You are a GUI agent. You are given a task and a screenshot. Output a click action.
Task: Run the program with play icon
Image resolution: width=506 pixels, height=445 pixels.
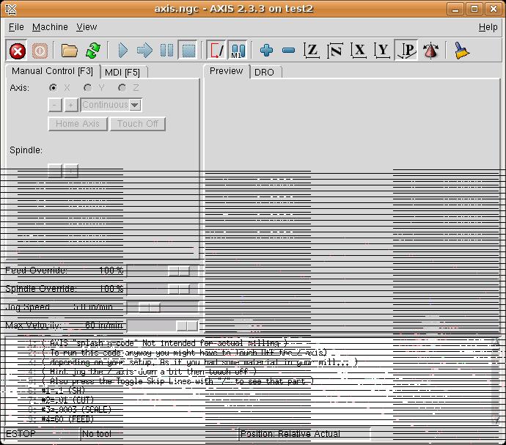(x=122, y=51)
